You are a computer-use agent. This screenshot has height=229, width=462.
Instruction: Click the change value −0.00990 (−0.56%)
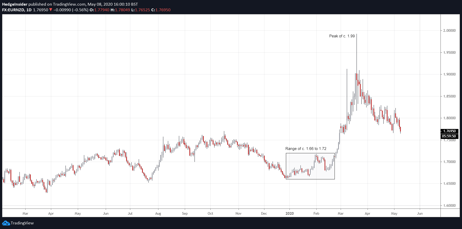click(x=71, y=10)
